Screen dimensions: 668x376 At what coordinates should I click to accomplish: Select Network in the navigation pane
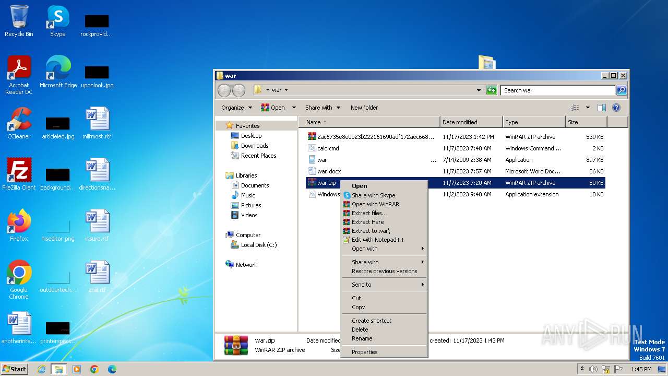click(246, 265)
